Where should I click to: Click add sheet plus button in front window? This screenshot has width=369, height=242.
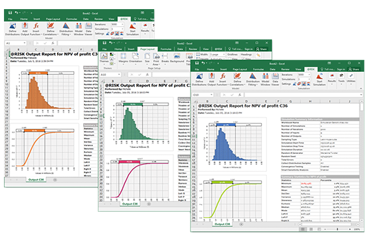(x=241, y=224)
